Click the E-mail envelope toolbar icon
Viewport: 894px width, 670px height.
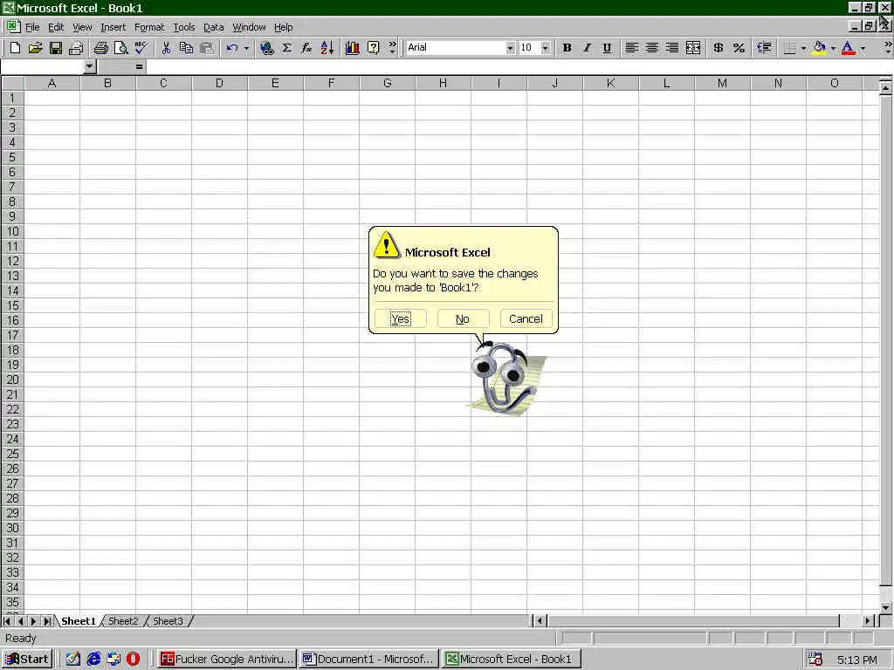tap(76, 48)
